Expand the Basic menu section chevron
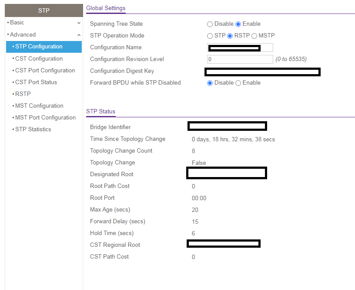 point(79,23)
